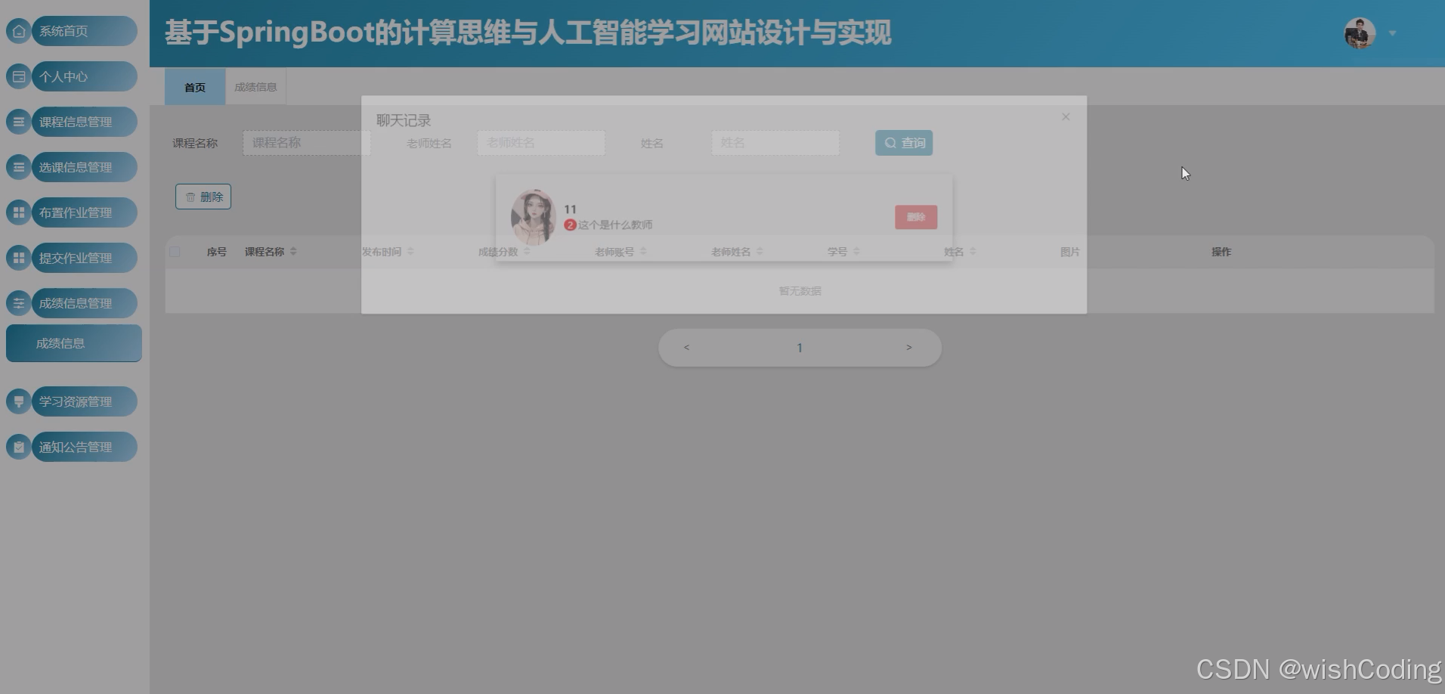Select 成绩信息 submenu item
The width and height of the screenshot is (1445, 694).
[74, 343]
